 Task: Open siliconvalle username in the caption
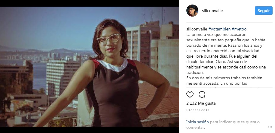[197, 29]
